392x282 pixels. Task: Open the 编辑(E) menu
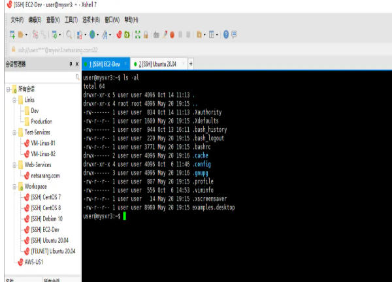tap(35, 20)
